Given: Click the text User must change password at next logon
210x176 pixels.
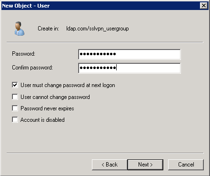Looking at the screenshot, I should 68,85.
